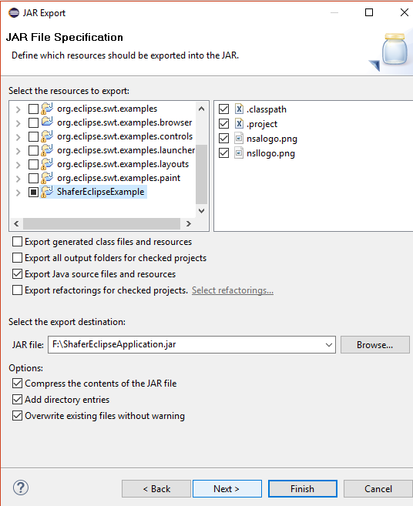413x506 pixels.
Task: Expand the ShaferEclipseExample tree node
Action: [18, 193]
